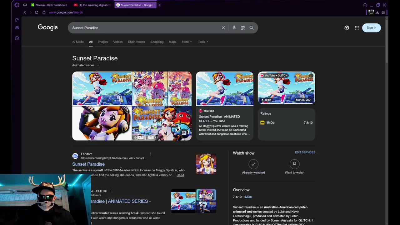Click the Google search text field
The width and height of the screenshot is (400, 225).
point(144,28)
